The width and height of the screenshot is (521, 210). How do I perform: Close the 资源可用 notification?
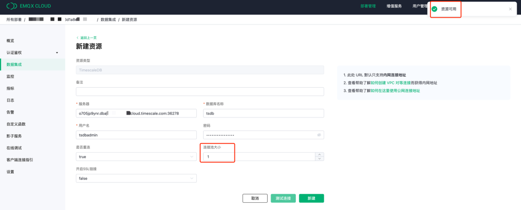510,9
